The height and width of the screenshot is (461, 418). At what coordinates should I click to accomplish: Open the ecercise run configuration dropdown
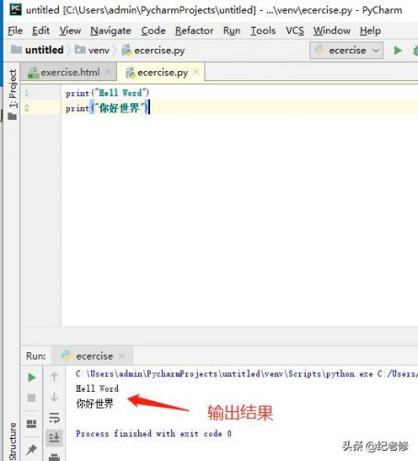(346, 51)
